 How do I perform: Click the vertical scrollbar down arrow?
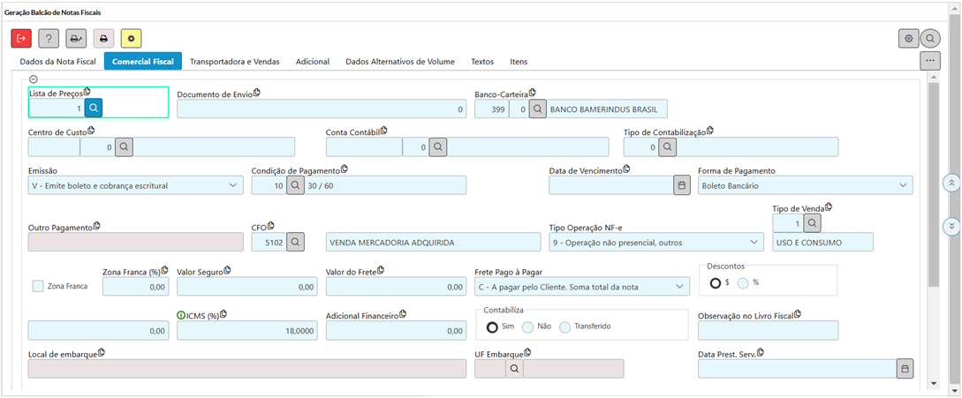(x=934, y=384)
